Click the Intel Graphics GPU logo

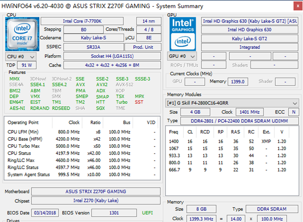pyautogui.click(x=183, y=34)
